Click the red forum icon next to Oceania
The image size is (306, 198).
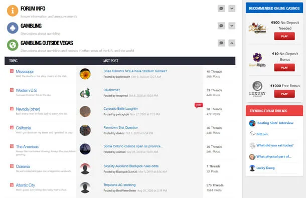pos(12,166)
